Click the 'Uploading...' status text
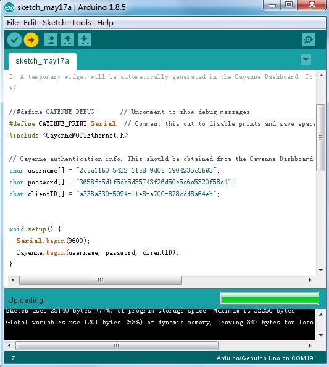This screenshot has height=367, width=329. [x=28, y=300]
